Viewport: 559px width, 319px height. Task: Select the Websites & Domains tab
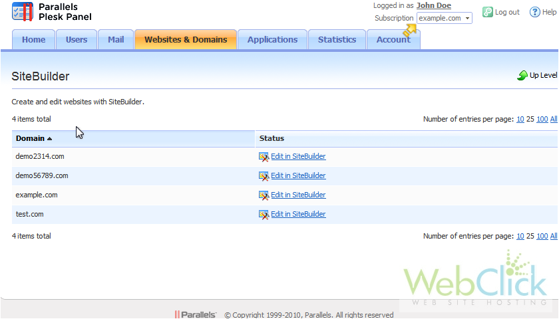tap(186, 39)
